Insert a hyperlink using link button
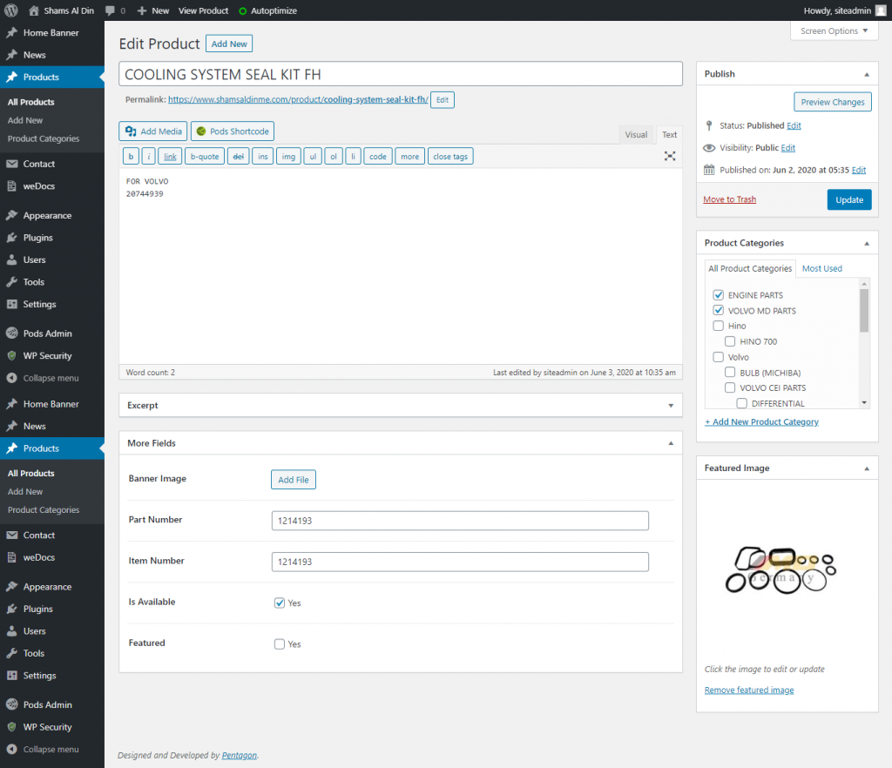Screen dimensions: 892x768 (170, 157)
